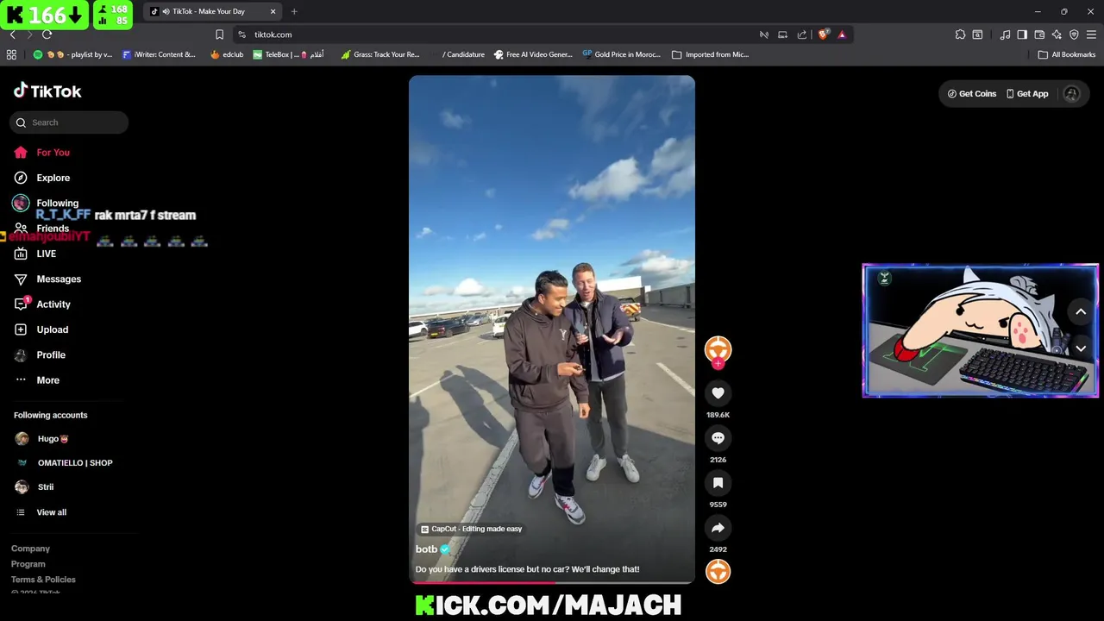Viewport: 1104px width, 621px height.
Task: Open the Hugo following account
Action: click(41, 439)
